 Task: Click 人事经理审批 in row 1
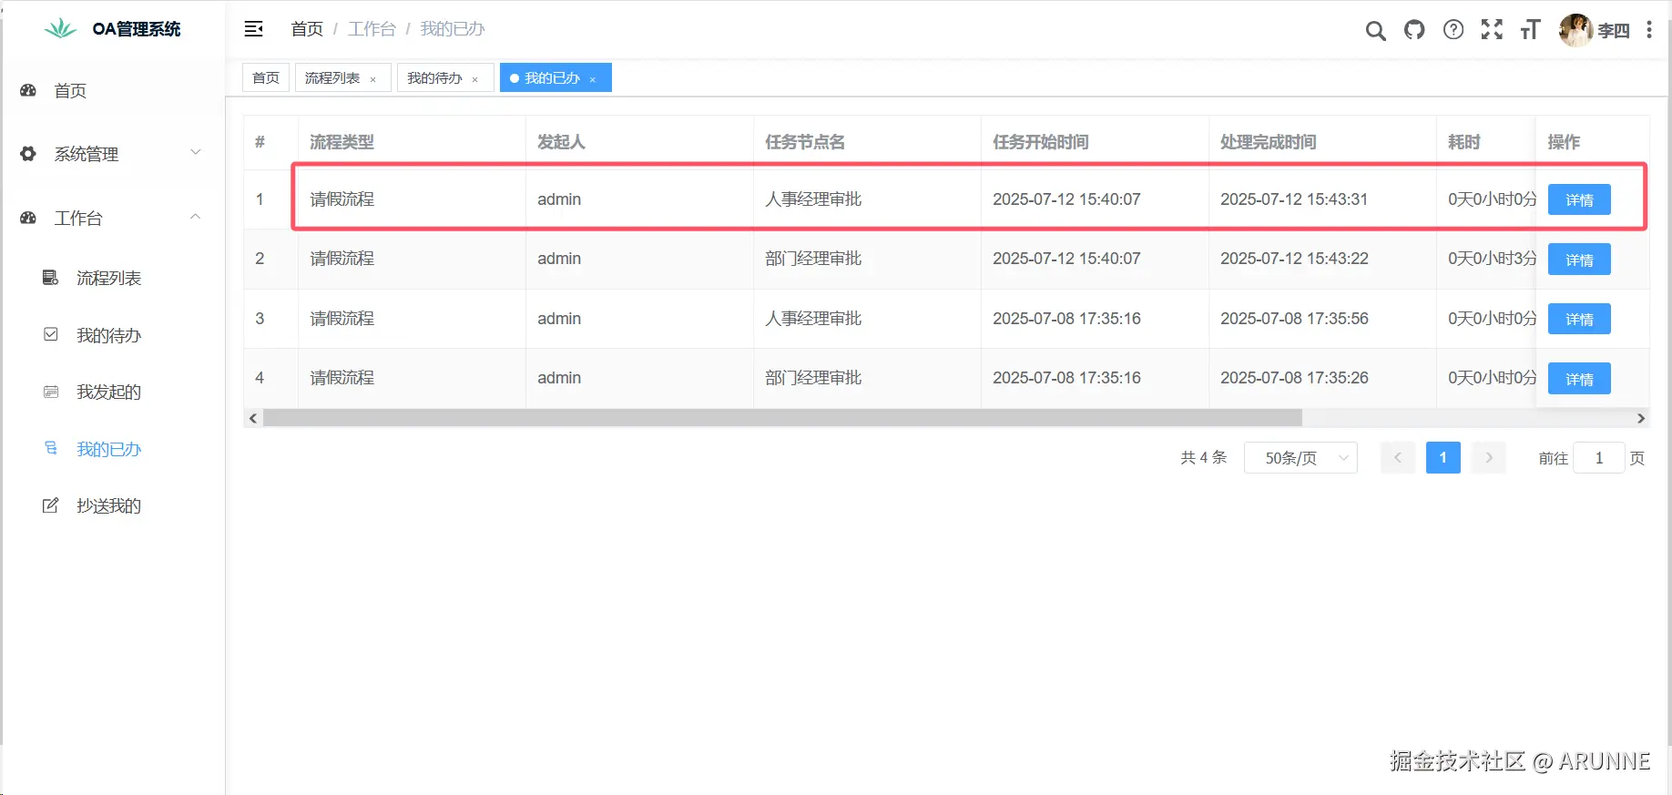click(x=813, y=199)
